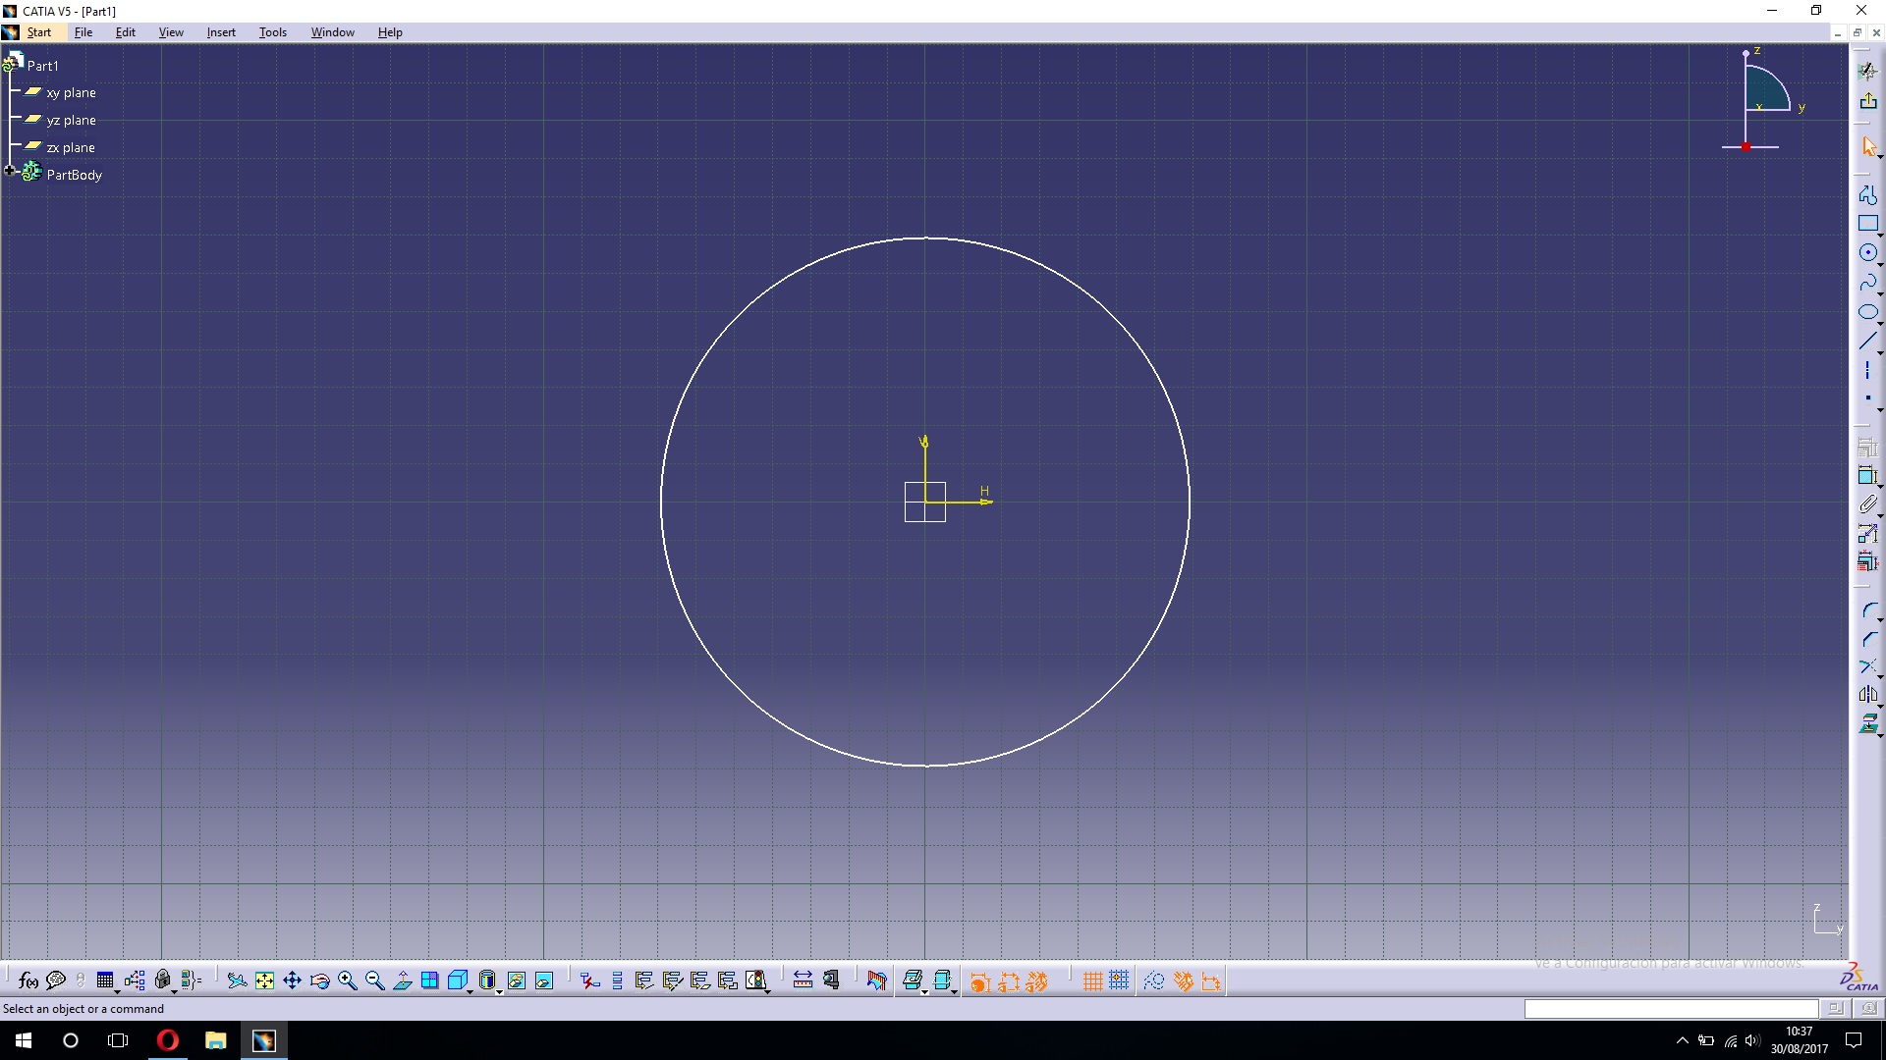Select the Rectangle tool
Image resolution: width=1886 pixels, height=1060 pixels.
[1869, 224]
